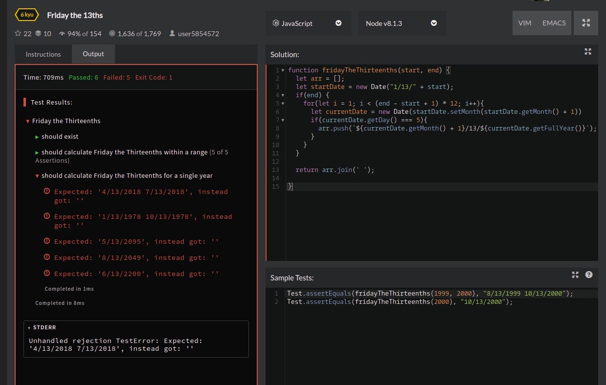The height and width of the screenshot is (385, 606).
Task: Toggle VIM editor mode
Action: [x=524, y=23]
